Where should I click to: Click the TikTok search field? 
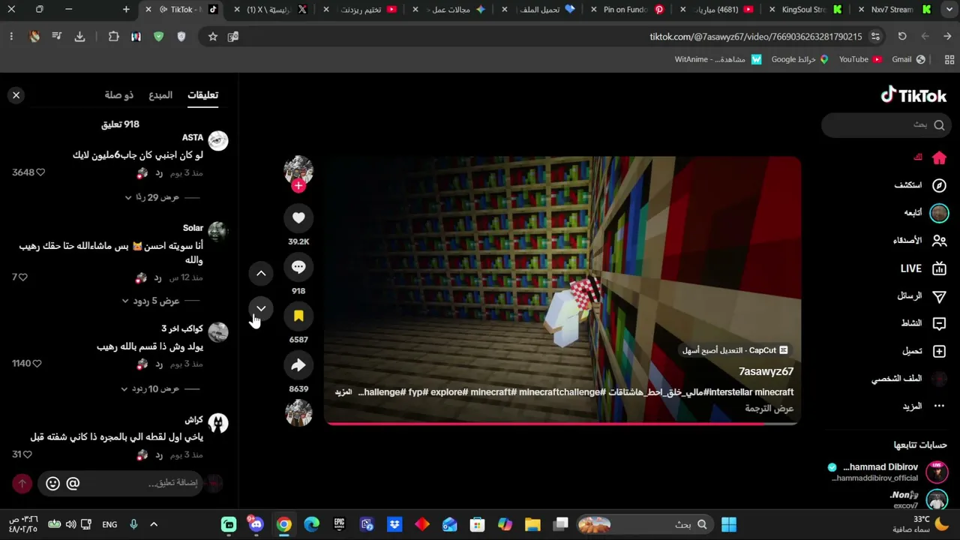[886, 125]
